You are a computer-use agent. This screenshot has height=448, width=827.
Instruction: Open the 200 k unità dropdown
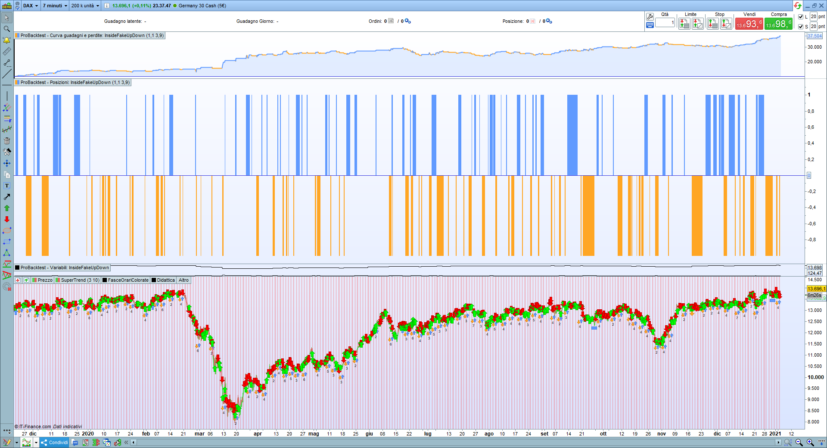pyautogui.click(x=85, y=6)
